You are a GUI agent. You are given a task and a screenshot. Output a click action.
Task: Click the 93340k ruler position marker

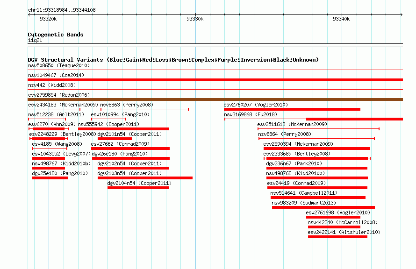(341, 19)
